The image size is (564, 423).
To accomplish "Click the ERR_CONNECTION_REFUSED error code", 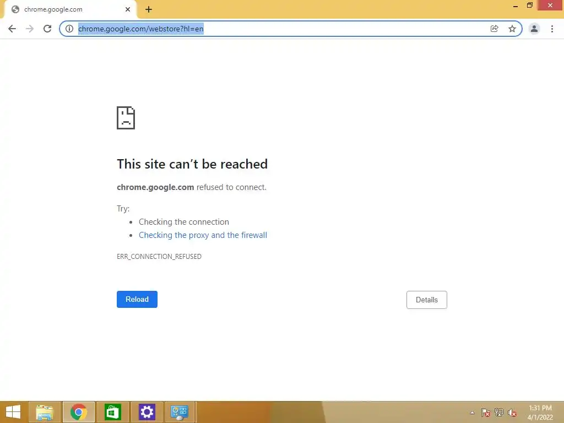I will click(159, 257).
